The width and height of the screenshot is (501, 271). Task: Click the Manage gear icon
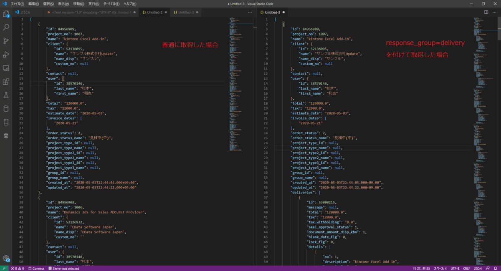click(x=6, y=258)
